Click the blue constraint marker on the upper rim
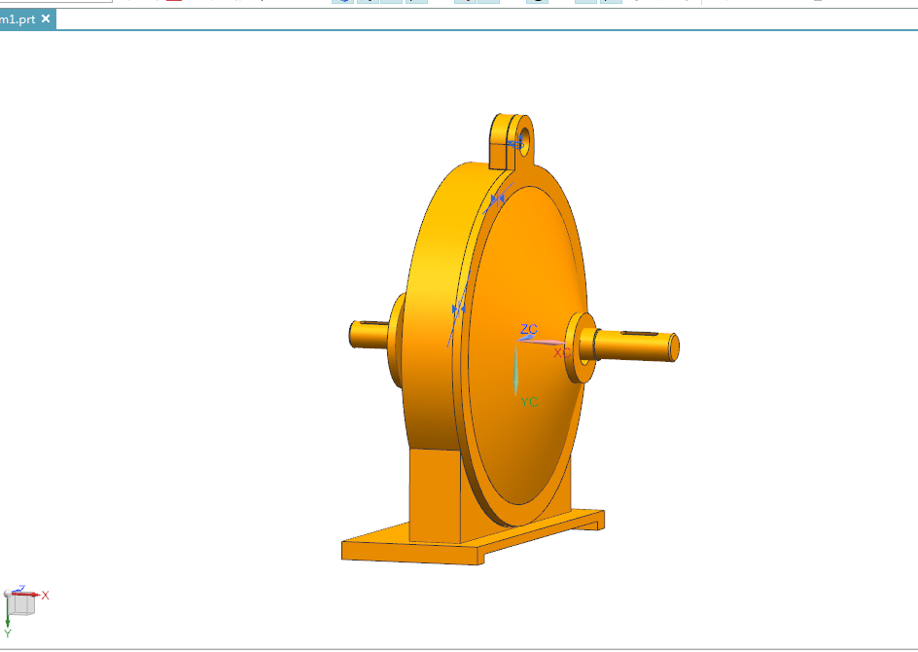The image size is (918, 652). pyautogui.click(x=497, y=199)
